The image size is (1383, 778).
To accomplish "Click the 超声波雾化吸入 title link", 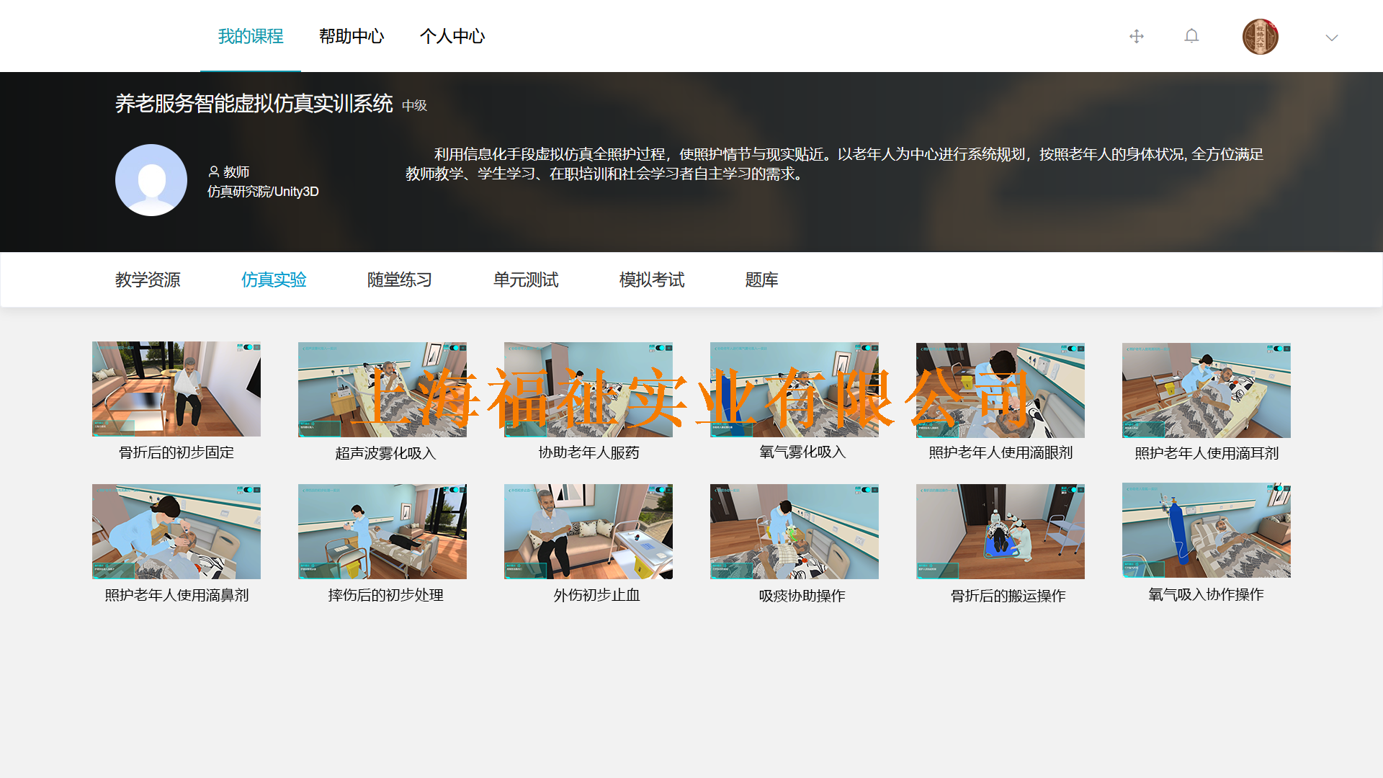I will pos(385,453).
